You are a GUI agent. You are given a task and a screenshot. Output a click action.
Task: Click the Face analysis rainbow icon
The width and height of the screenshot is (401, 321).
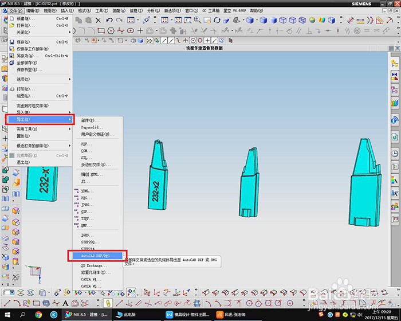click(322, 20)
